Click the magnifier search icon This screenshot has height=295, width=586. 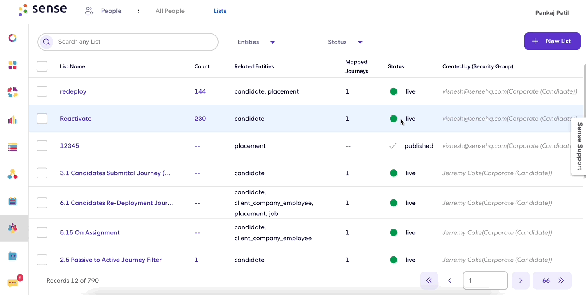click(x=47, y=42)
